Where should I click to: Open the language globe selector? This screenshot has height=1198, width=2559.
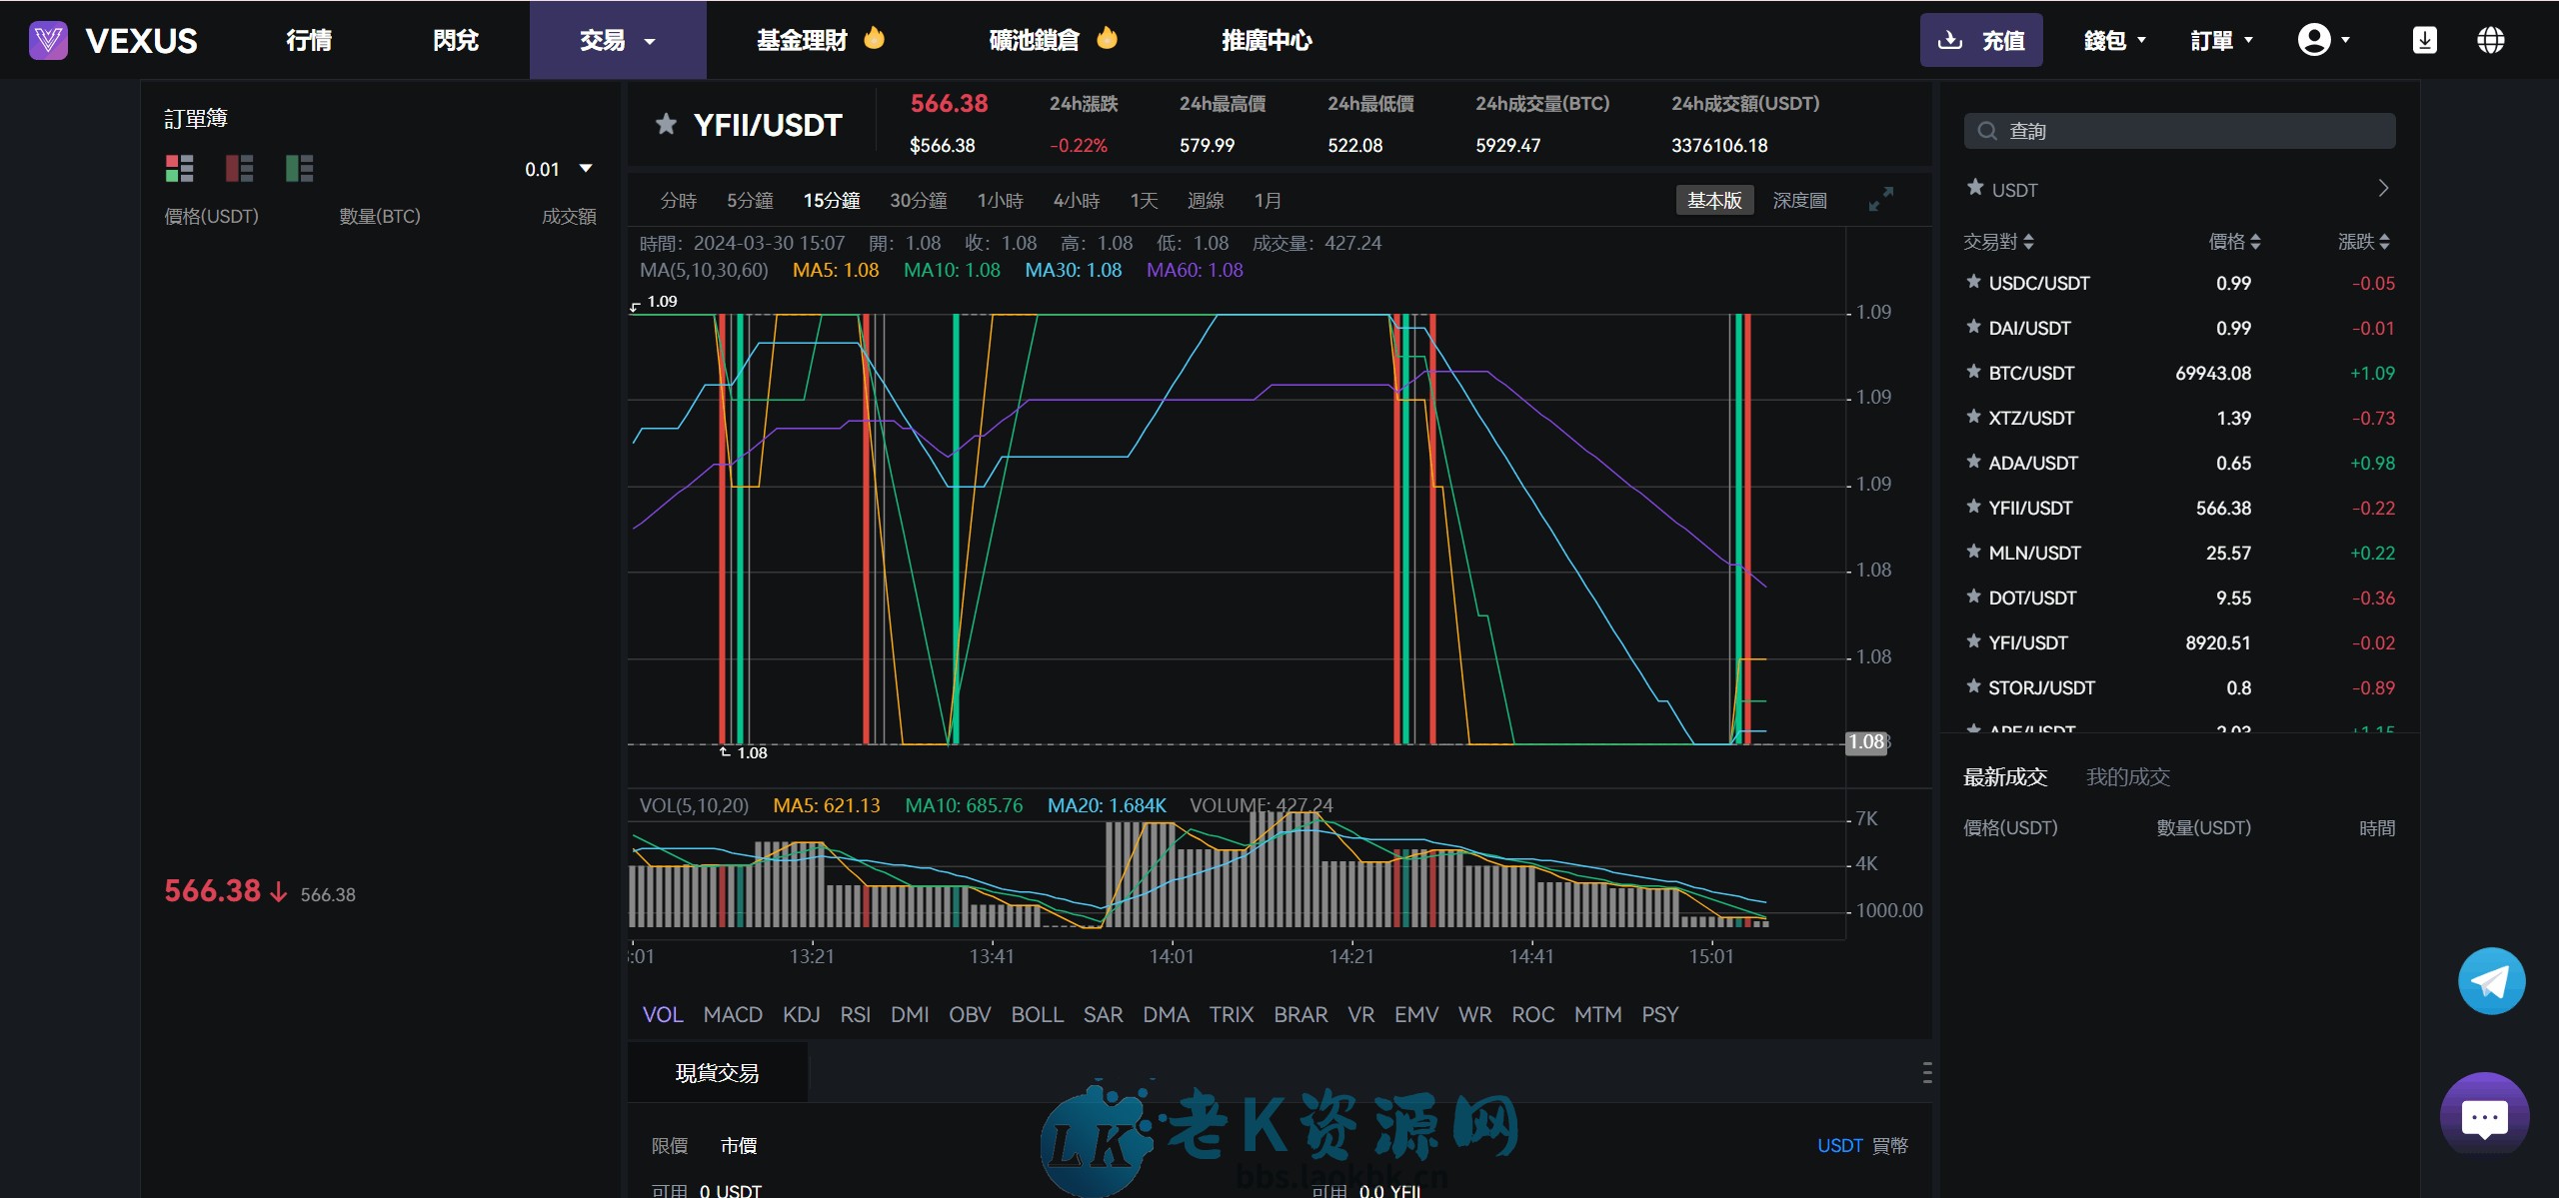coord(2490,39)
